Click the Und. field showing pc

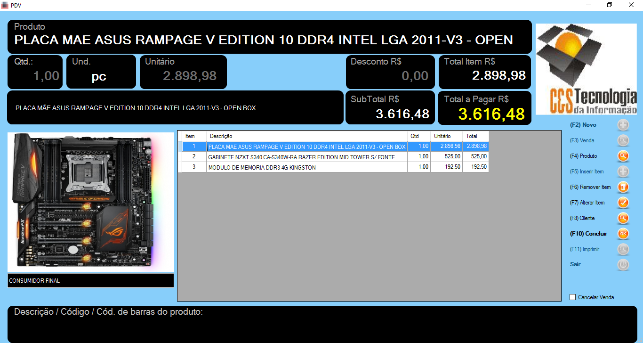tap(101, 72)
